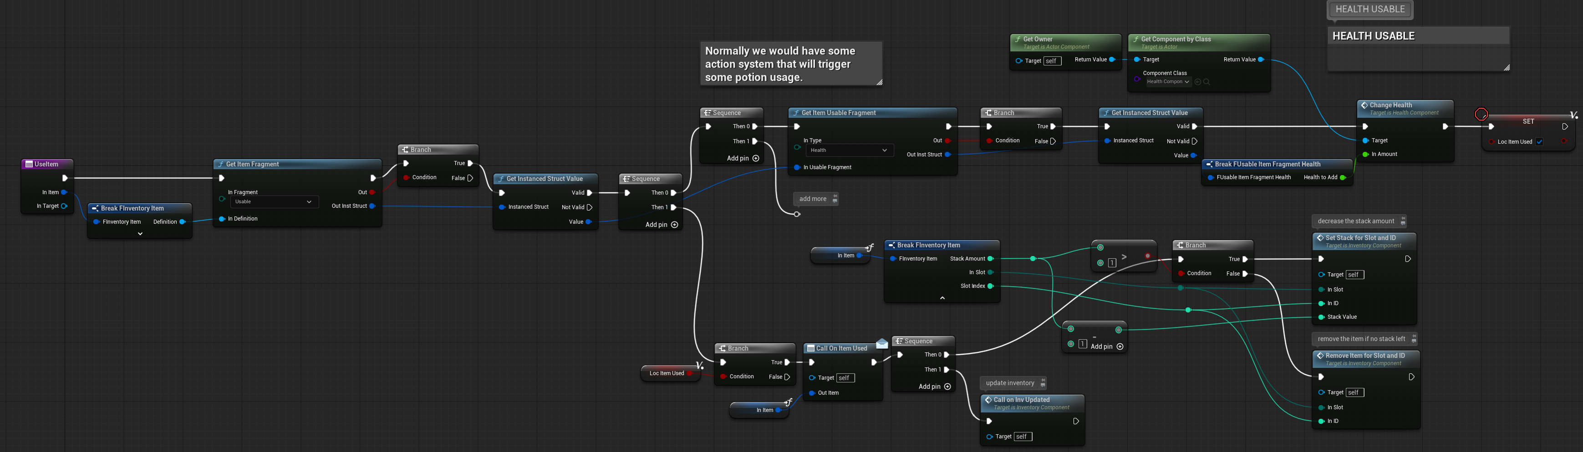Click the Add pin plus on subtract node
Viewport: 1583px width, 452px height.
pyautogui.click(x=1120, y=347)
